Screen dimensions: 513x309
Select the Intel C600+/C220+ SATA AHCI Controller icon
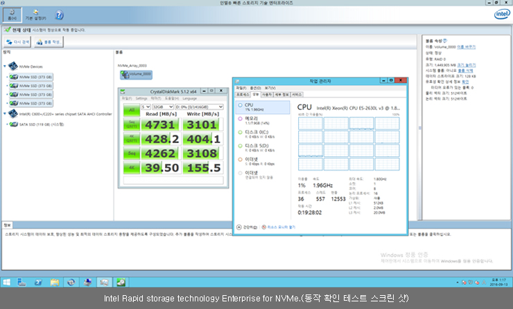[x=13, y=114]
